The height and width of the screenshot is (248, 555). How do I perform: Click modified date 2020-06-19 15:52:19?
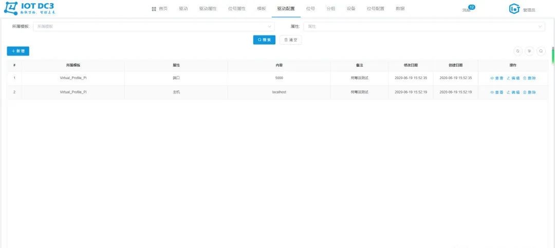click(411, 92)
